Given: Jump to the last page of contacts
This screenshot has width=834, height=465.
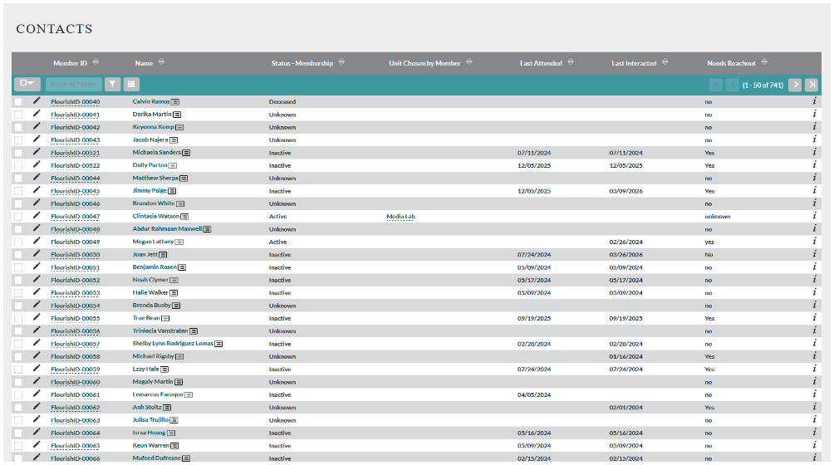Looking at the screenshot, I should pos(812,85).
